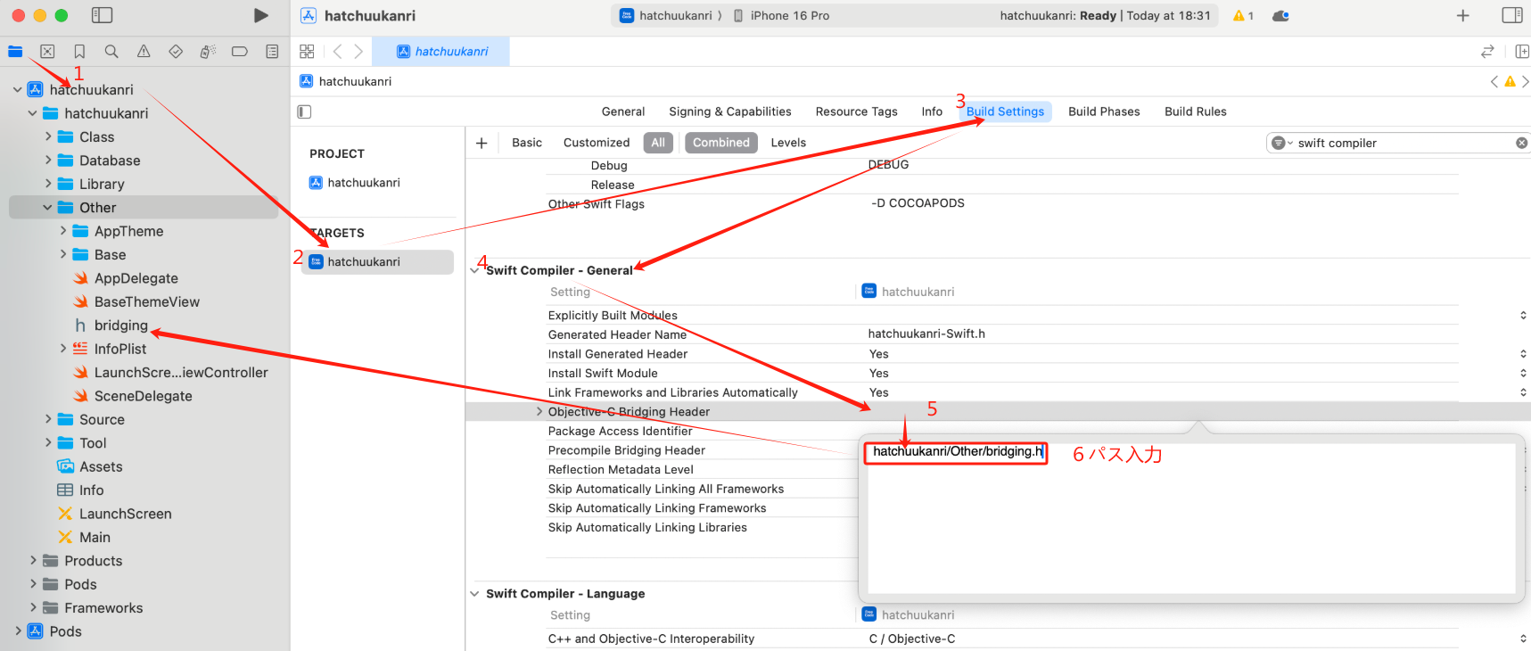Open the Project navigator folder icon
Viewport: 1531px width, 651px height.
(x=15, y=52)
